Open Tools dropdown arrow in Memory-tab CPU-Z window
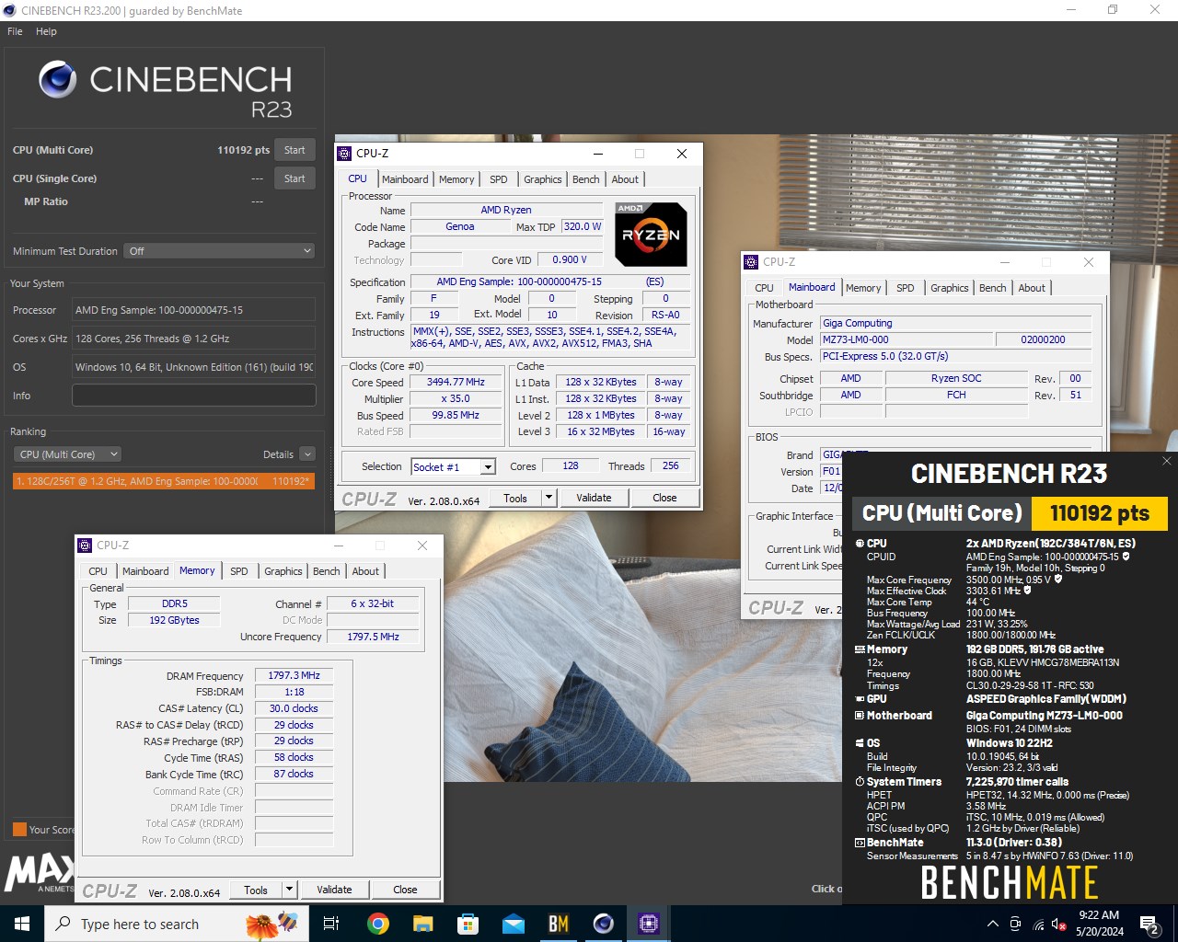Viewport: 1178px width, 942px height. tap(290, 890)
